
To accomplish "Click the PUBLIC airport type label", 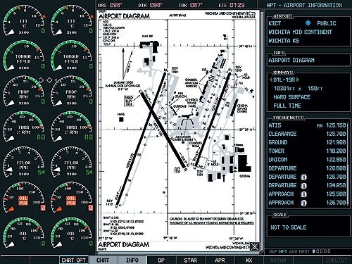I will pyautogui.click(x=327, y=23).
